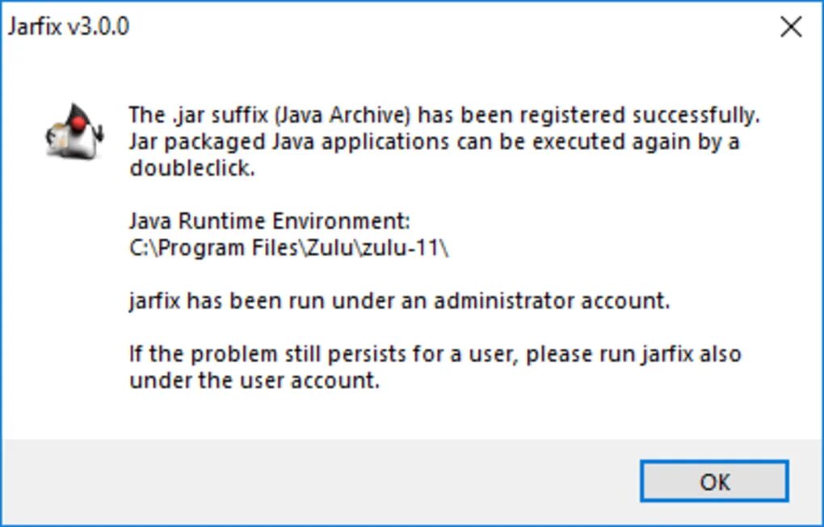Close the Jarfix dialog window
824x527 pixels.
tap(791, 27)
